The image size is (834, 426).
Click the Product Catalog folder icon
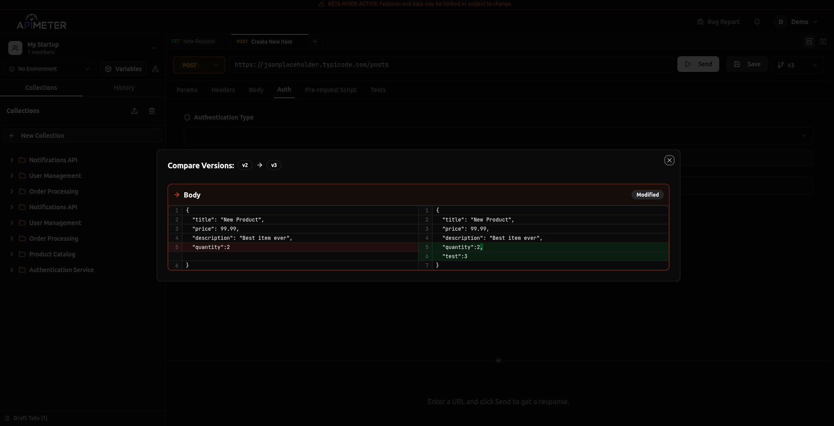pyautogui.click(x=22, y=254)
